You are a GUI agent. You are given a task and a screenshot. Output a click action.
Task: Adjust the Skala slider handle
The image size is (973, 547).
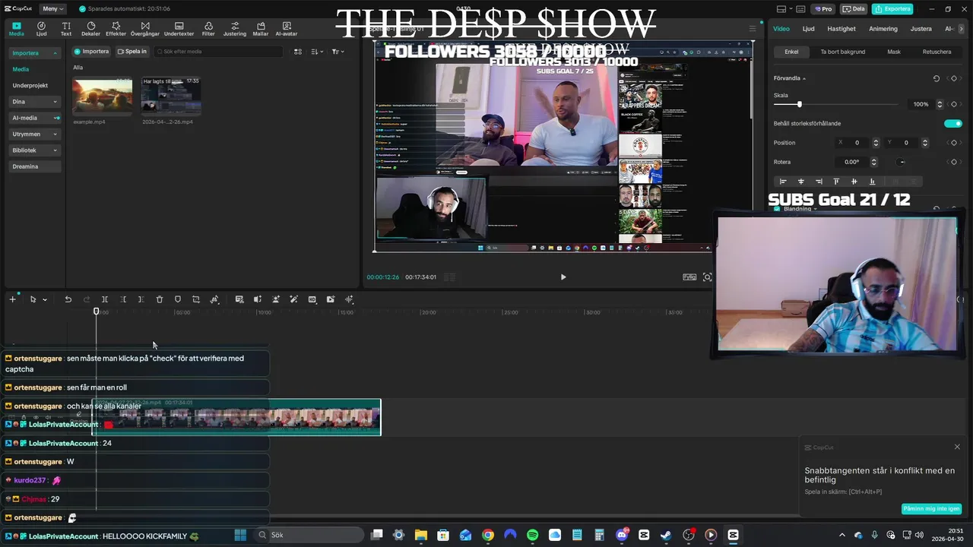click(x=799, y=104)
